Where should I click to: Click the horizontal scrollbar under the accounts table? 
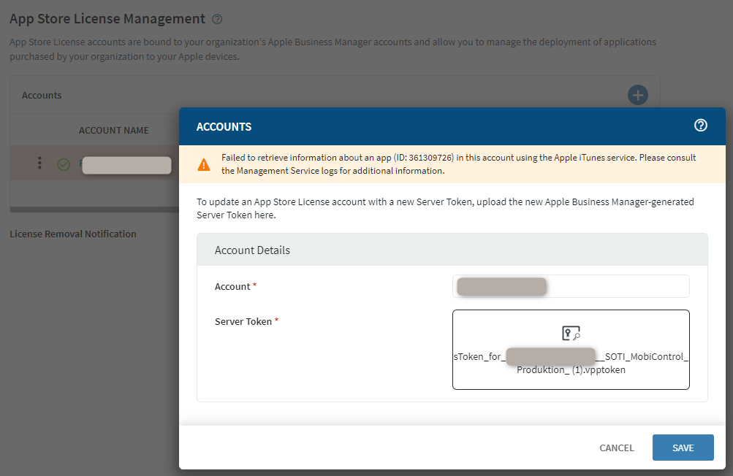[95, 210]
